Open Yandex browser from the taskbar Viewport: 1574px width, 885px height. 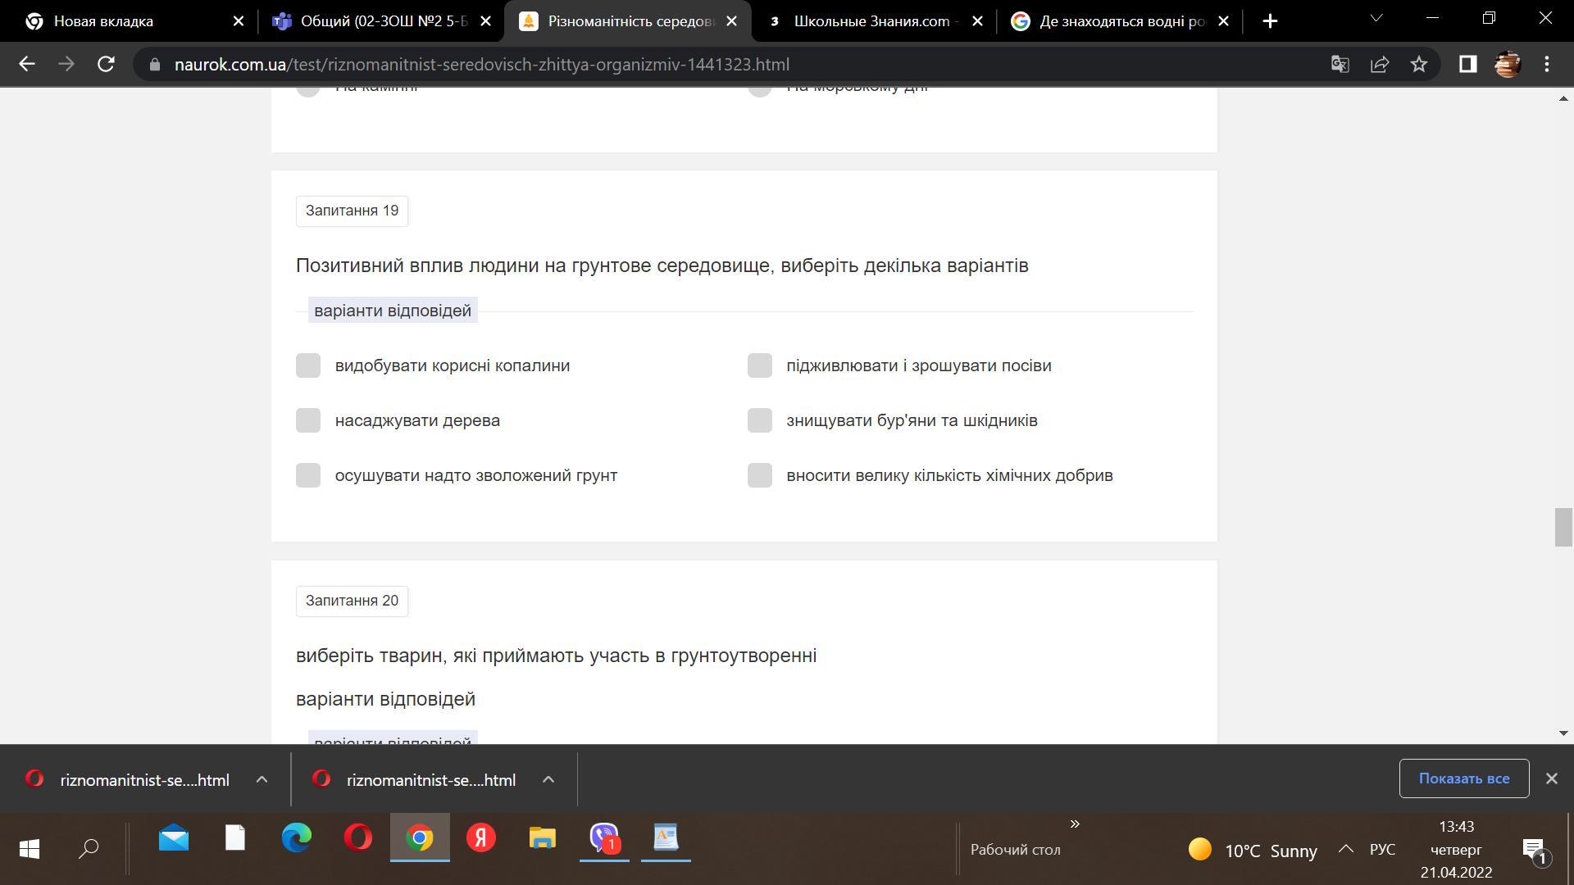pos(481,837)
